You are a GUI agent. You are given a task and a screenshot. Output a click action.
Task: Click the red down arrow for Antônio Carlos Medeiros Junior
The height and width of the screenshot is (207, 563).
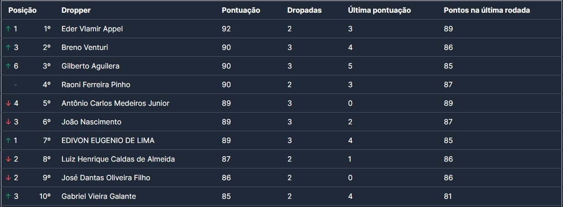(x=8, y=103)
